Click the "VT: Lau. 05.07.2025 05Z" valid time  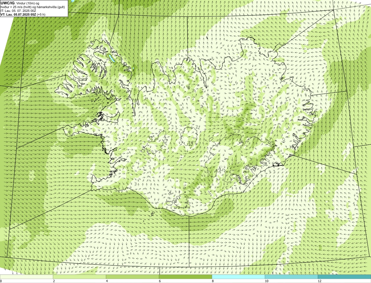pyautogui.click(x=18, y=14)
